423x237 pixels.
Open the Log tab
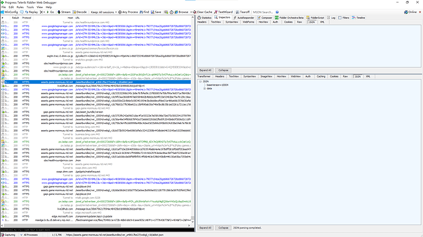[331, 18]
